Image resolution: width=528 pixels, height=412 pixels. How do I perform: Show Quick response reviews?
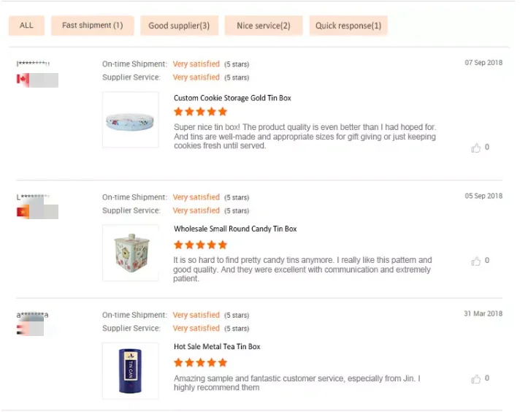coord(348,26)
